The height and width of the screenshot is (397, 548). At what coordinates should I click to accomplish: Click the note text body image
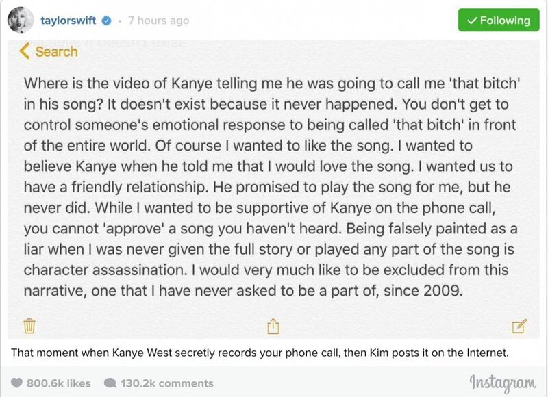pyautogui.click(x=273, y=189)
